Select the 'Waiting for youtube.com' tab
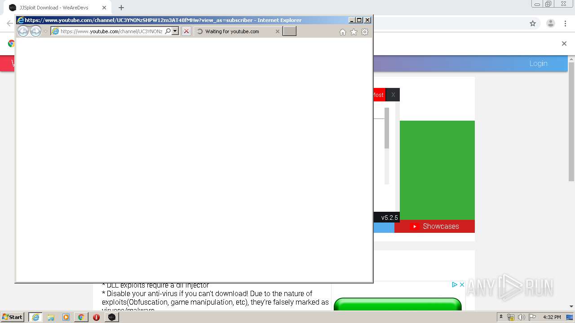Image resolution: width=575 pixels, height=323 pixels. [238, 31]
